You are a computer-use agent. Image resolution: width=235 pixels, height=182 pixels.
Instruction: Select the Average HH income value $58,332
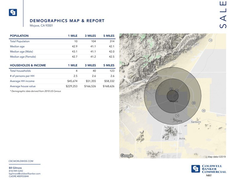pos(109,81)
